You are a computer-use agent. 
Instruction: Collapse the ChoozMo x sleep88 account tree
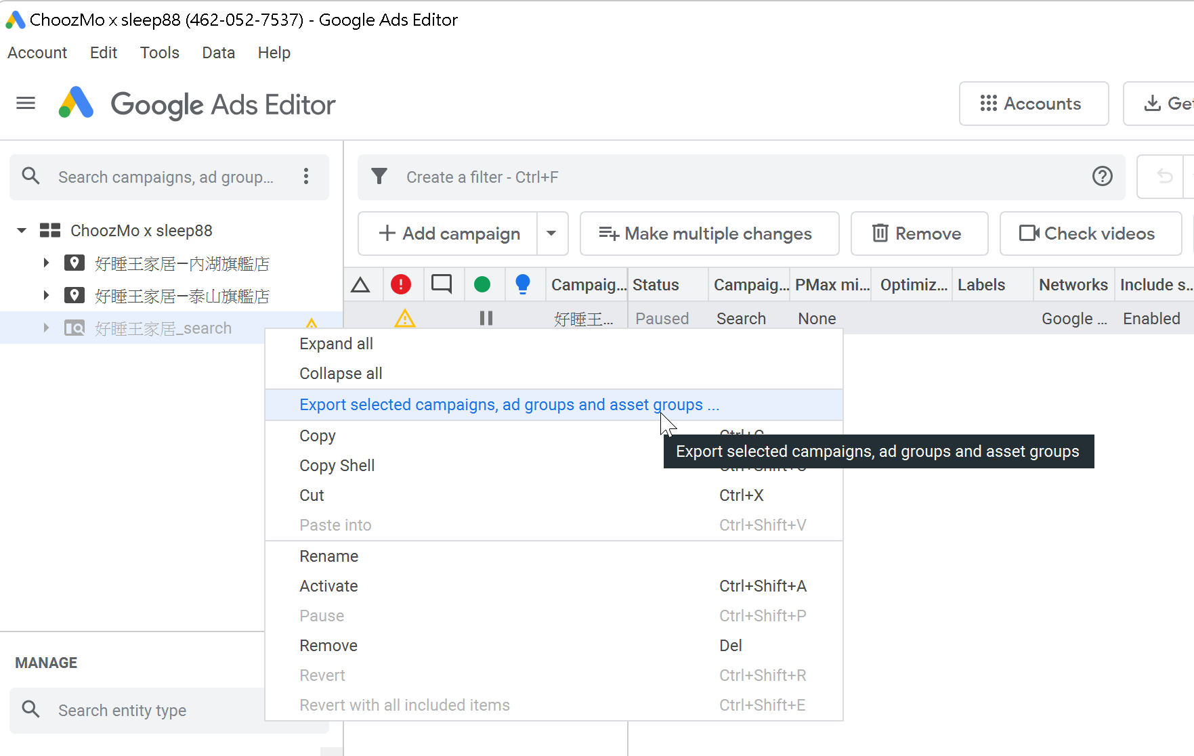click(22, 231)
